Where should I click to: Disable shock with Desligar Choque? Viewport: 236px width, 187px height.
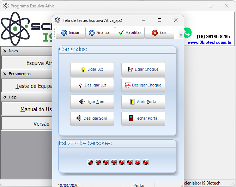tap(143, 85)
